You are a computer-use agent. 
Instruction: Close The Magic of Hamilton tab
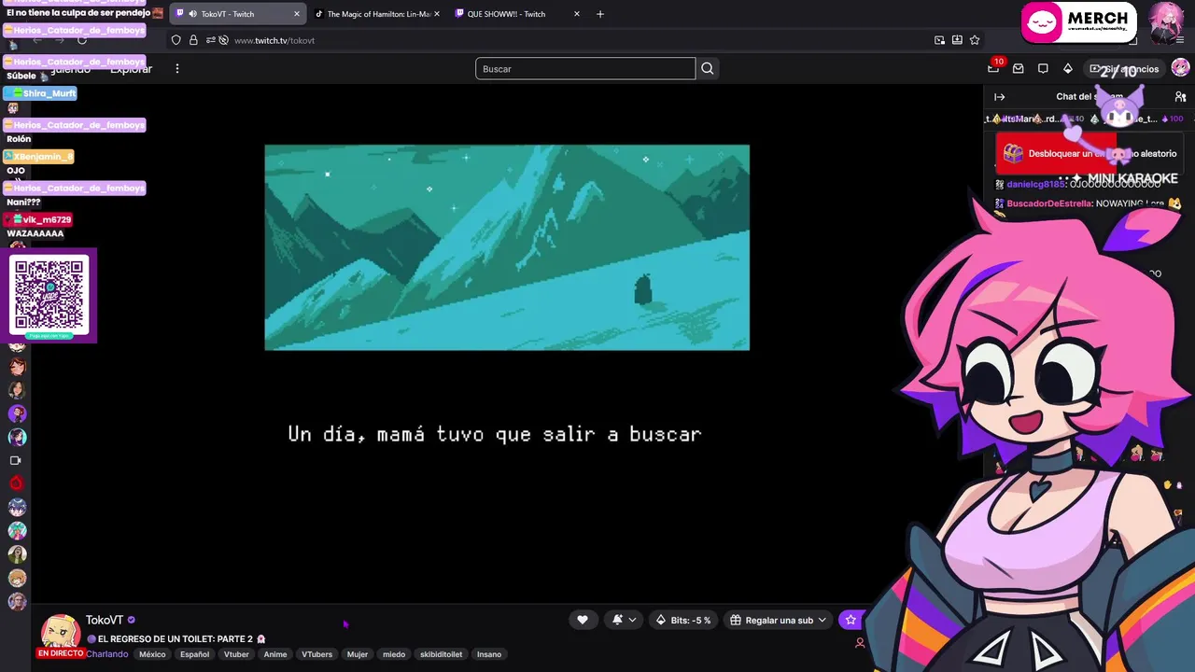tap(437, 14)
